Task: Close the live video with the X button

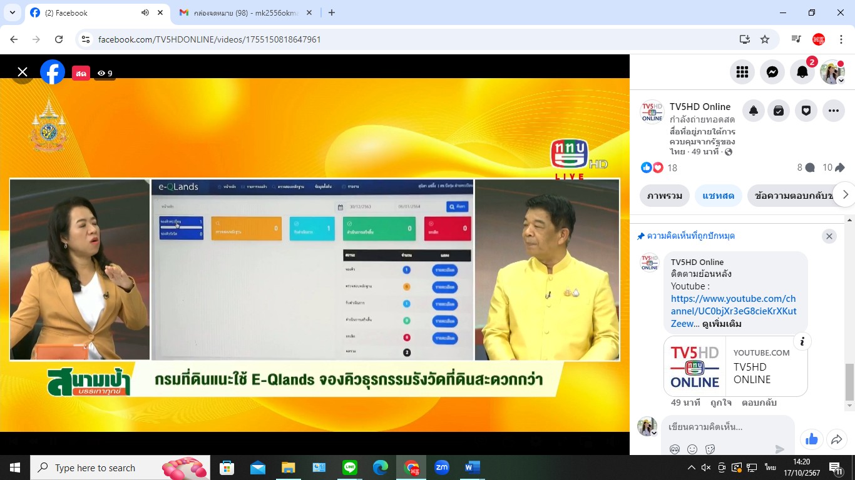Action: point(23,72)
